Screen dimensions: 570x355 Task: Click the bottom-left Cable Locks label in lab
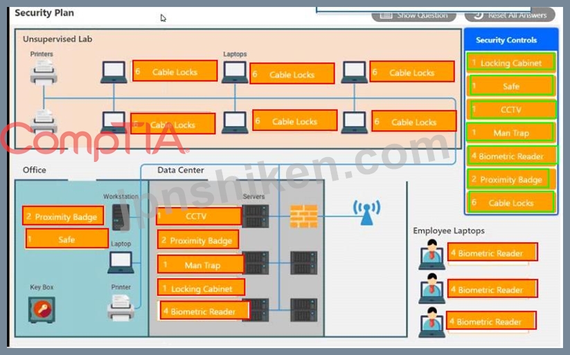point(173,125)
